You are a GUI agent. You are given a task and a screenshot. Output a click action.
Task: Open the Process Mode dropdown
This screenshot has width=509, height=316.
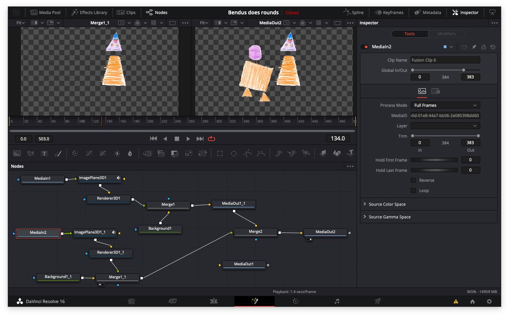coord(445,105)
